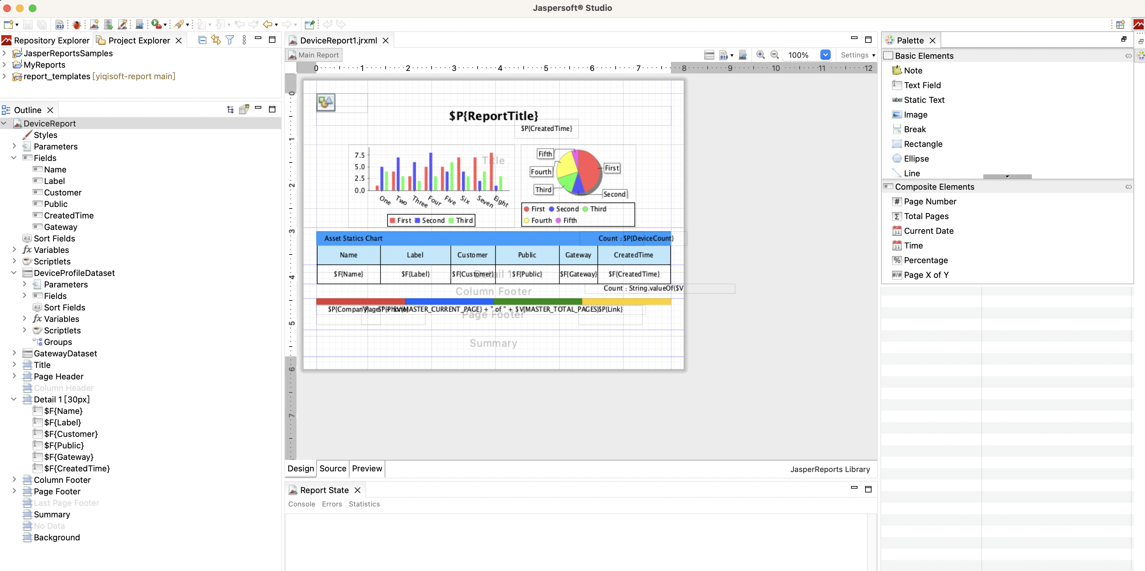
Task: Click the red segment of footer color bar
Action: (x=360, y=301)
